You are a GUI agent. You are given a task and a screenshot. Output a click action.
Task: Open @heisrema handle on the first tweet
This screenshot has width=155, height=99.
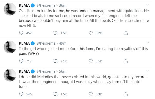point(46,5)
